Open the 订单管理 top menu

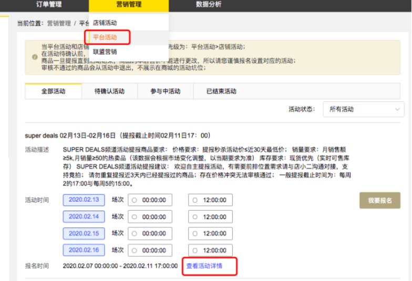(49, 4)
